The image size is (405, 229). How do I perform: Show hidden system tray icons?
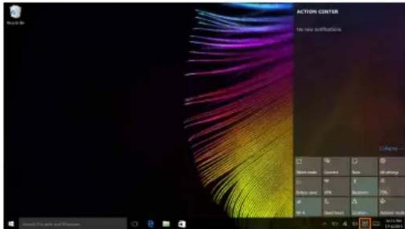pos(325,224)
